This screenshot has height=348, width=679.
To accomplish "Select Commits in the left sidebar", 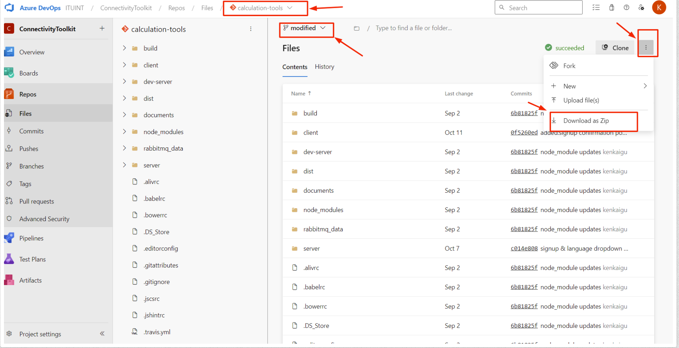I will 31,131.
